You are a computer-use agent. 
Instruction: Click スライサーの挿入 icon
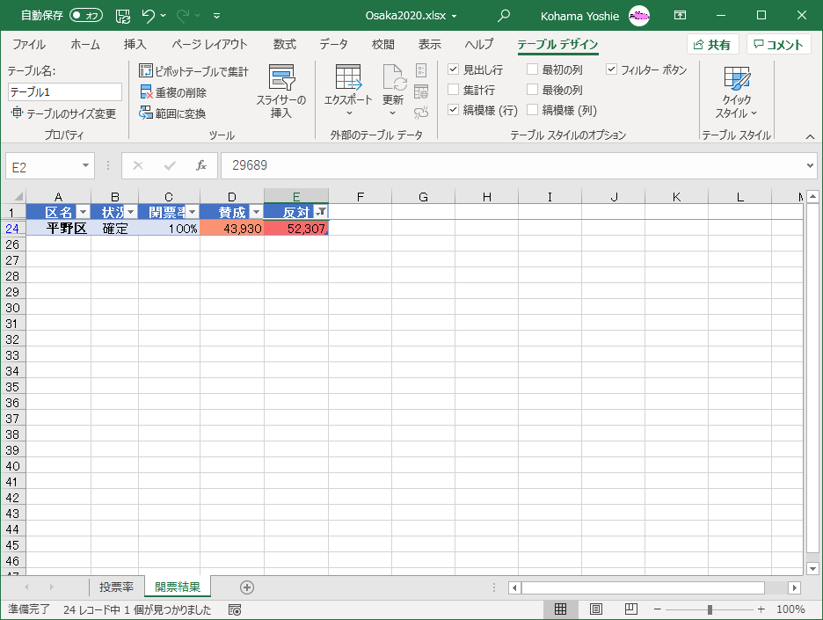(x=281, y=77)
